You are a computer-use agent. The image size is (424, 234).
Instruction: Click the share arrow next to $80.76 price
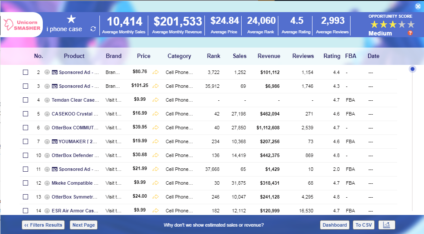156,72
